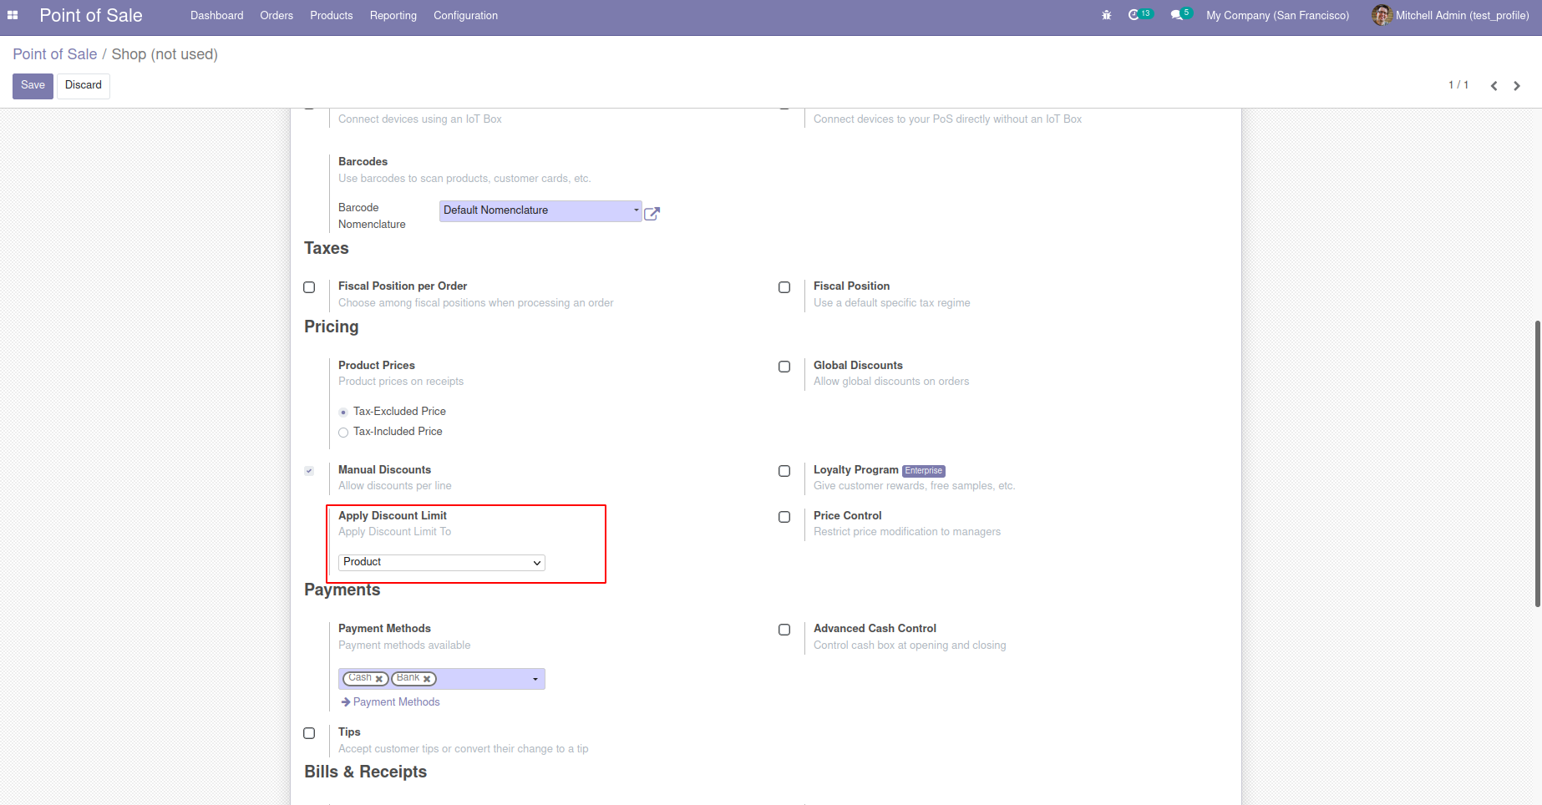This screenshot has width=1542, height=805.
Task: Go to Point of Sale breadcrumb
Action: click(55, 54)
